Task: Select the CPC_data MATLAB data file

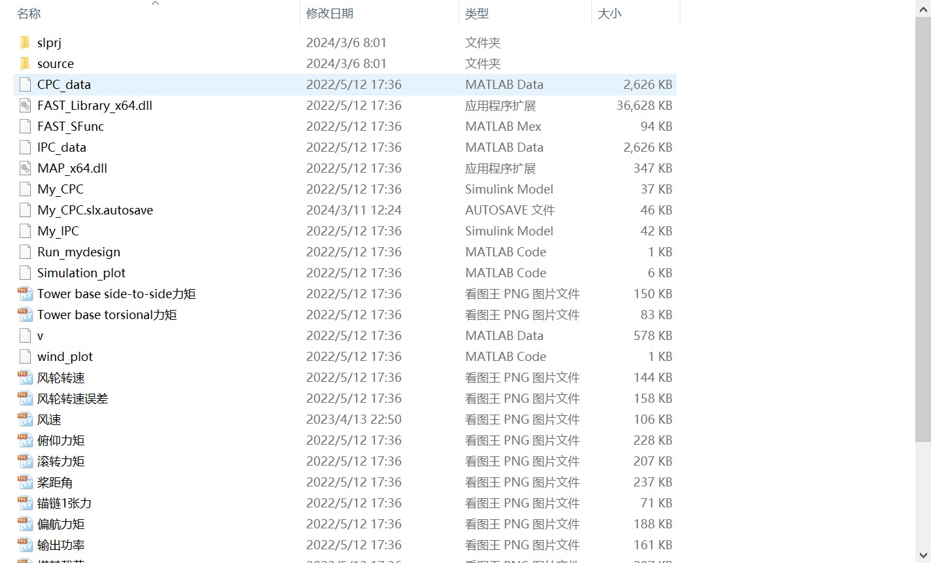Action: 63,84
